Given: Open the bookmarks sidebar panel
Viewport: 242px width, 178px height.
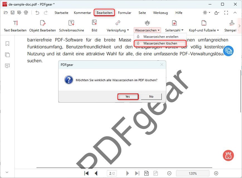Looking at the screenshot, I should pos(7,44).
